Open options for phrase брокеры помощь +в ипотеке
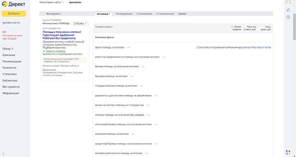Viewport: 296px width, 157px height. (x=132, y=76)
